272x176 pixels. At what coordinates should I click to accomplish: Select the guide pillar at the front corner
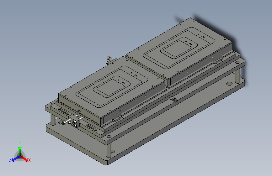click(109, 151)
